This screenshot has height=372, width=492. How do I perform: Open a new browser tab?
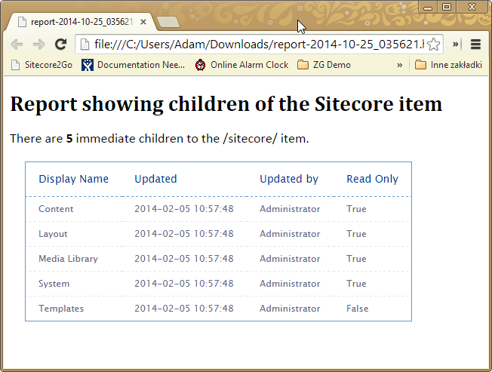(x=168, y=22)
